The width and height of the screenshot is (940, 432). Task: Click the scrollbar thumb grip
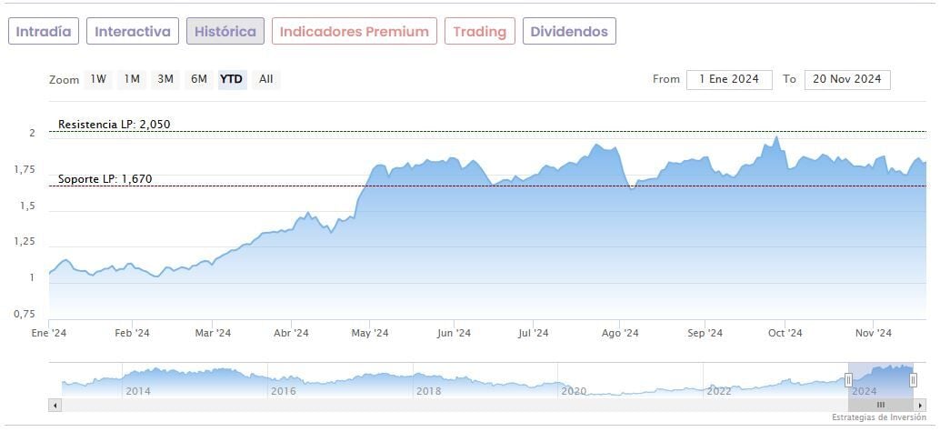880,405
